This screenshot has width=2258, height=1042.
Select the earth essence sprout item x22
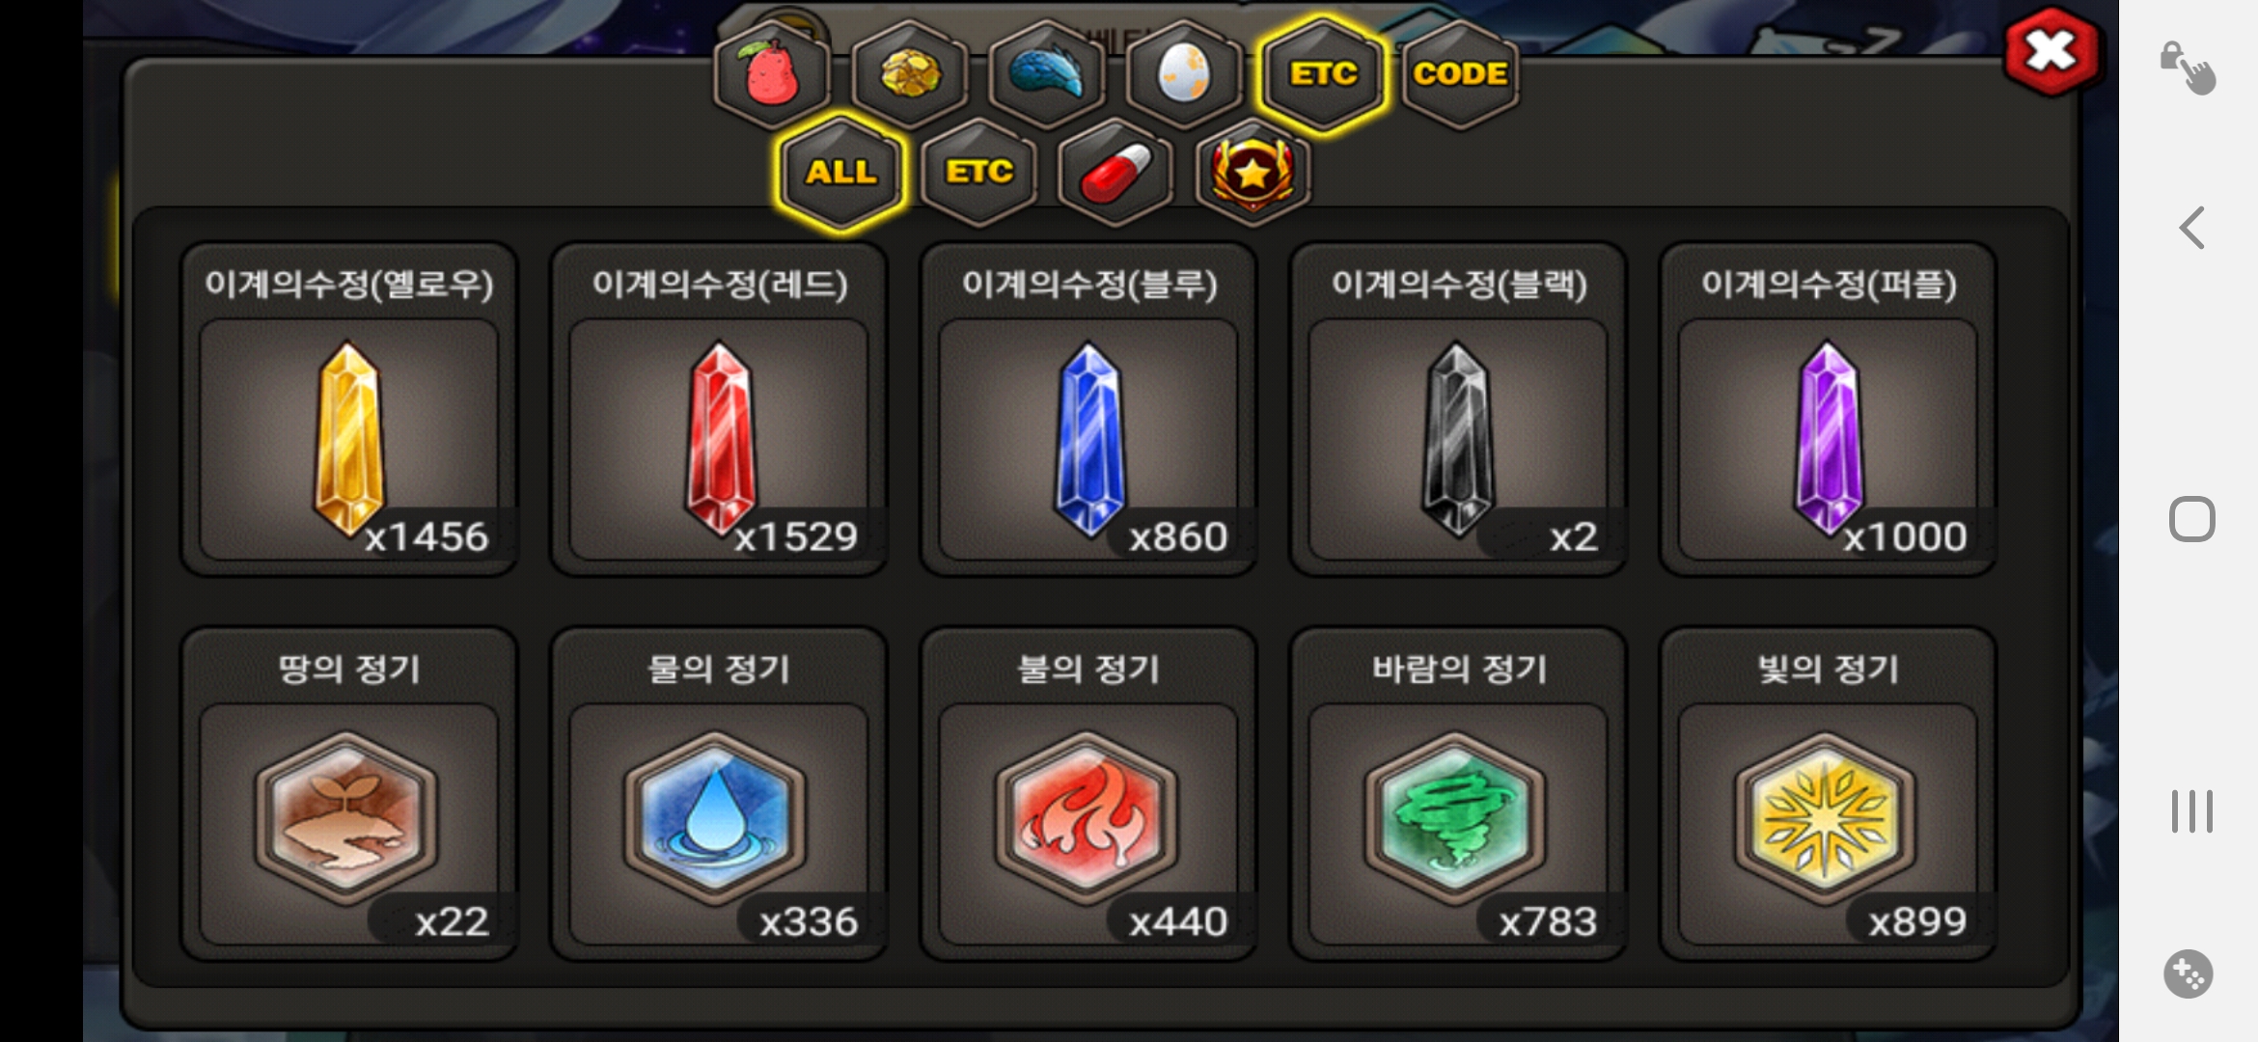[x=349, y=794]
